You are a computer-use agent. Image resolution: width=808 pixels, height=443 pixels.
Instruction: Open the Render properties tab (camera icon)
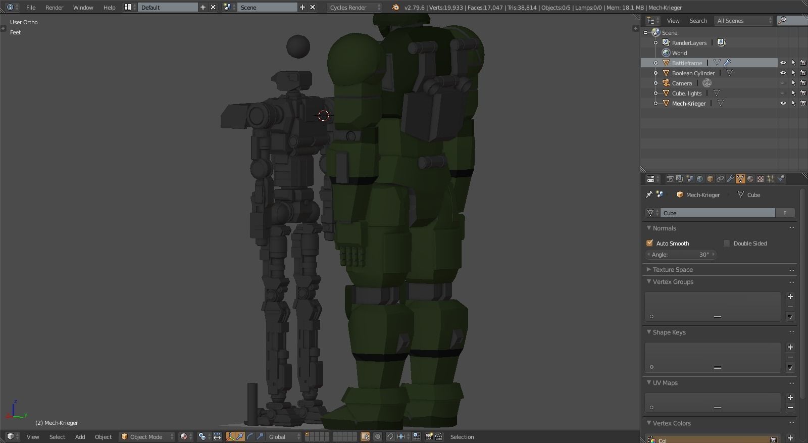(x=670, y=179)
